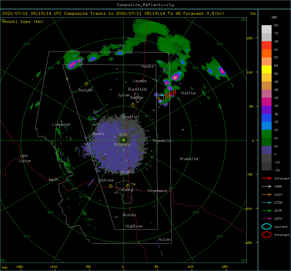Click the Olds label
The image size is (291, 271).
(x=123, y=134)
